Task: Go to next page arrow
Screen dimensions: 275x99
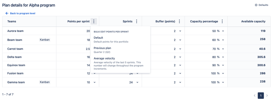Action: [267, 95]
